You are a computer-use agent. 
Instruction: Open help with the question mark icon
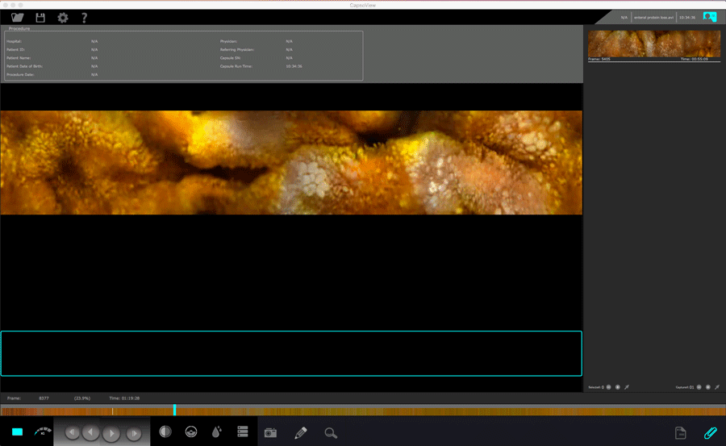click(84, 18)
